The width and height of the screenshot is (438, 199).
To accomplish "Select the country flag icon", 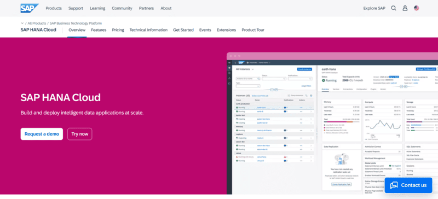I will click(x=416, y=8).
